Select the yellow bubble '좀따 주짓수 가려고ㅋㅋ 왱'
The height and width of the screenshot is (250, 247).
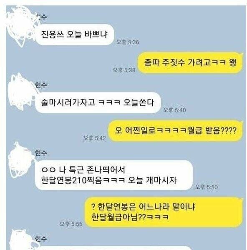pyautogui.click(x=190, y=62)
